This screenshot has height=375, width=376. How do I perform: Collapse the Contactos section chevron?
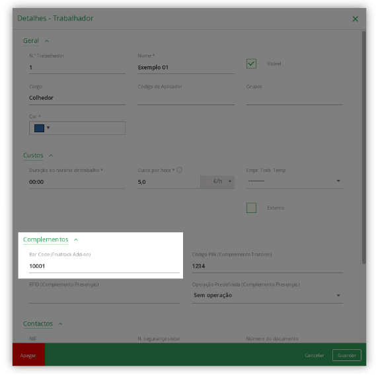click(60, 324)
